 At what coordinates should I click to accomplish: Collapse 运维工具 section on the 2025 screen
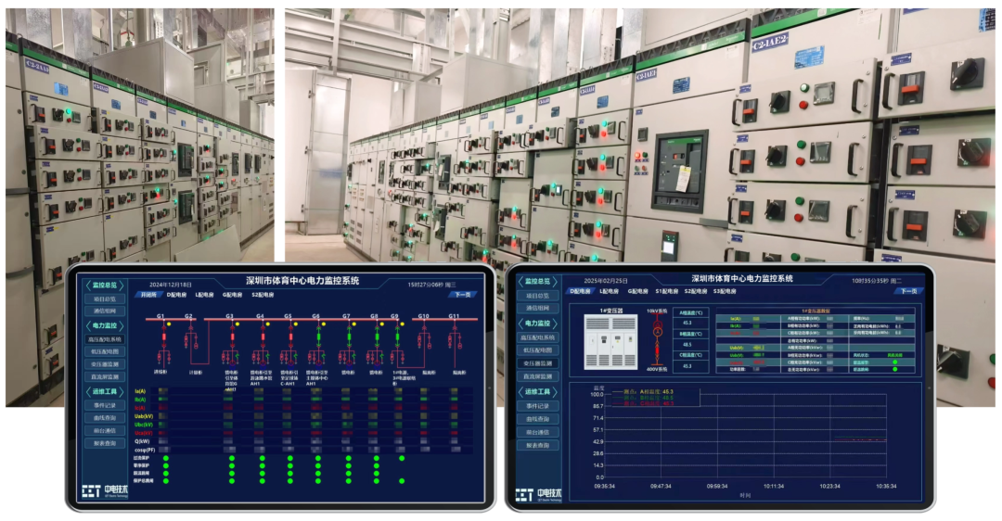click(x=537, y=391)
